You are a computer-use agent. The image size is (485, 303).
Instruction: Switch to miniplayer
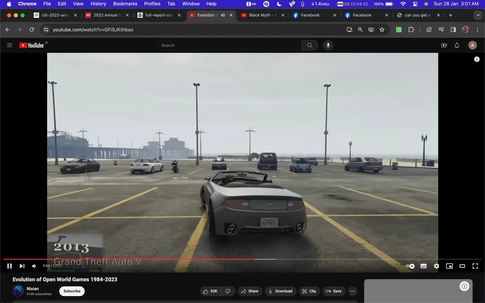pos(449,266)
